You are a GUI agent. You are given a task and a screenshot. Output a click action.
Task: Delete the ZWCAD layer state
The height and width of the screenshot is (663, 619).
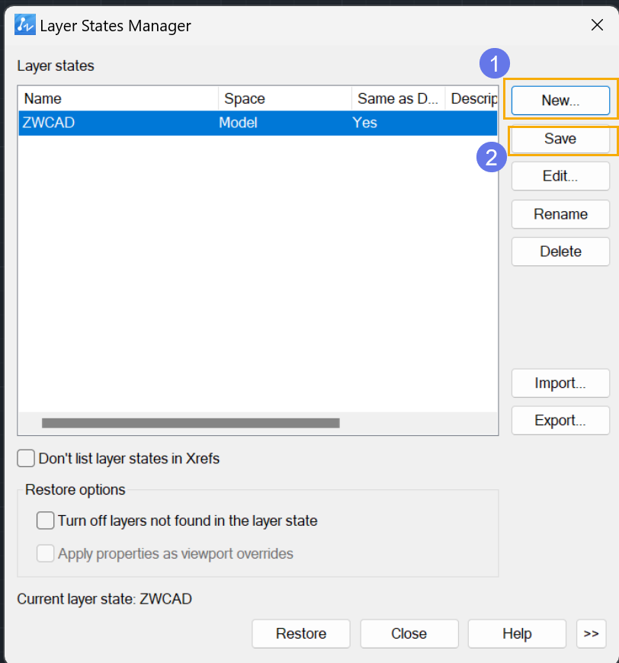click(560, 251)
